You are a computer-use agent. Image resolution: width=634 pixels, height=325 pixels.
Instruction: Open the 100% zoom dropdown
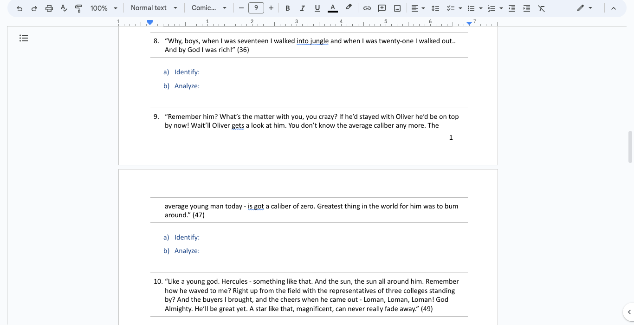(x=104, y=8)
